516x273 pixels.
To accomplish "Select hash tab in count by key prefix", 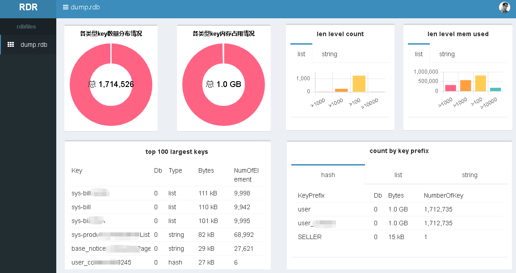I will click(x=328, y=175).
